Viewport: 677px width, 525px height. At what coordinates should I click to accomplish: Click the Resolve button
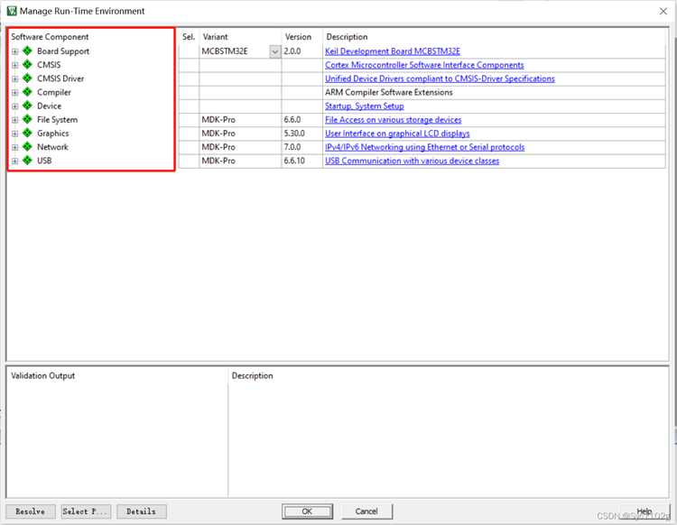(30, 511)
